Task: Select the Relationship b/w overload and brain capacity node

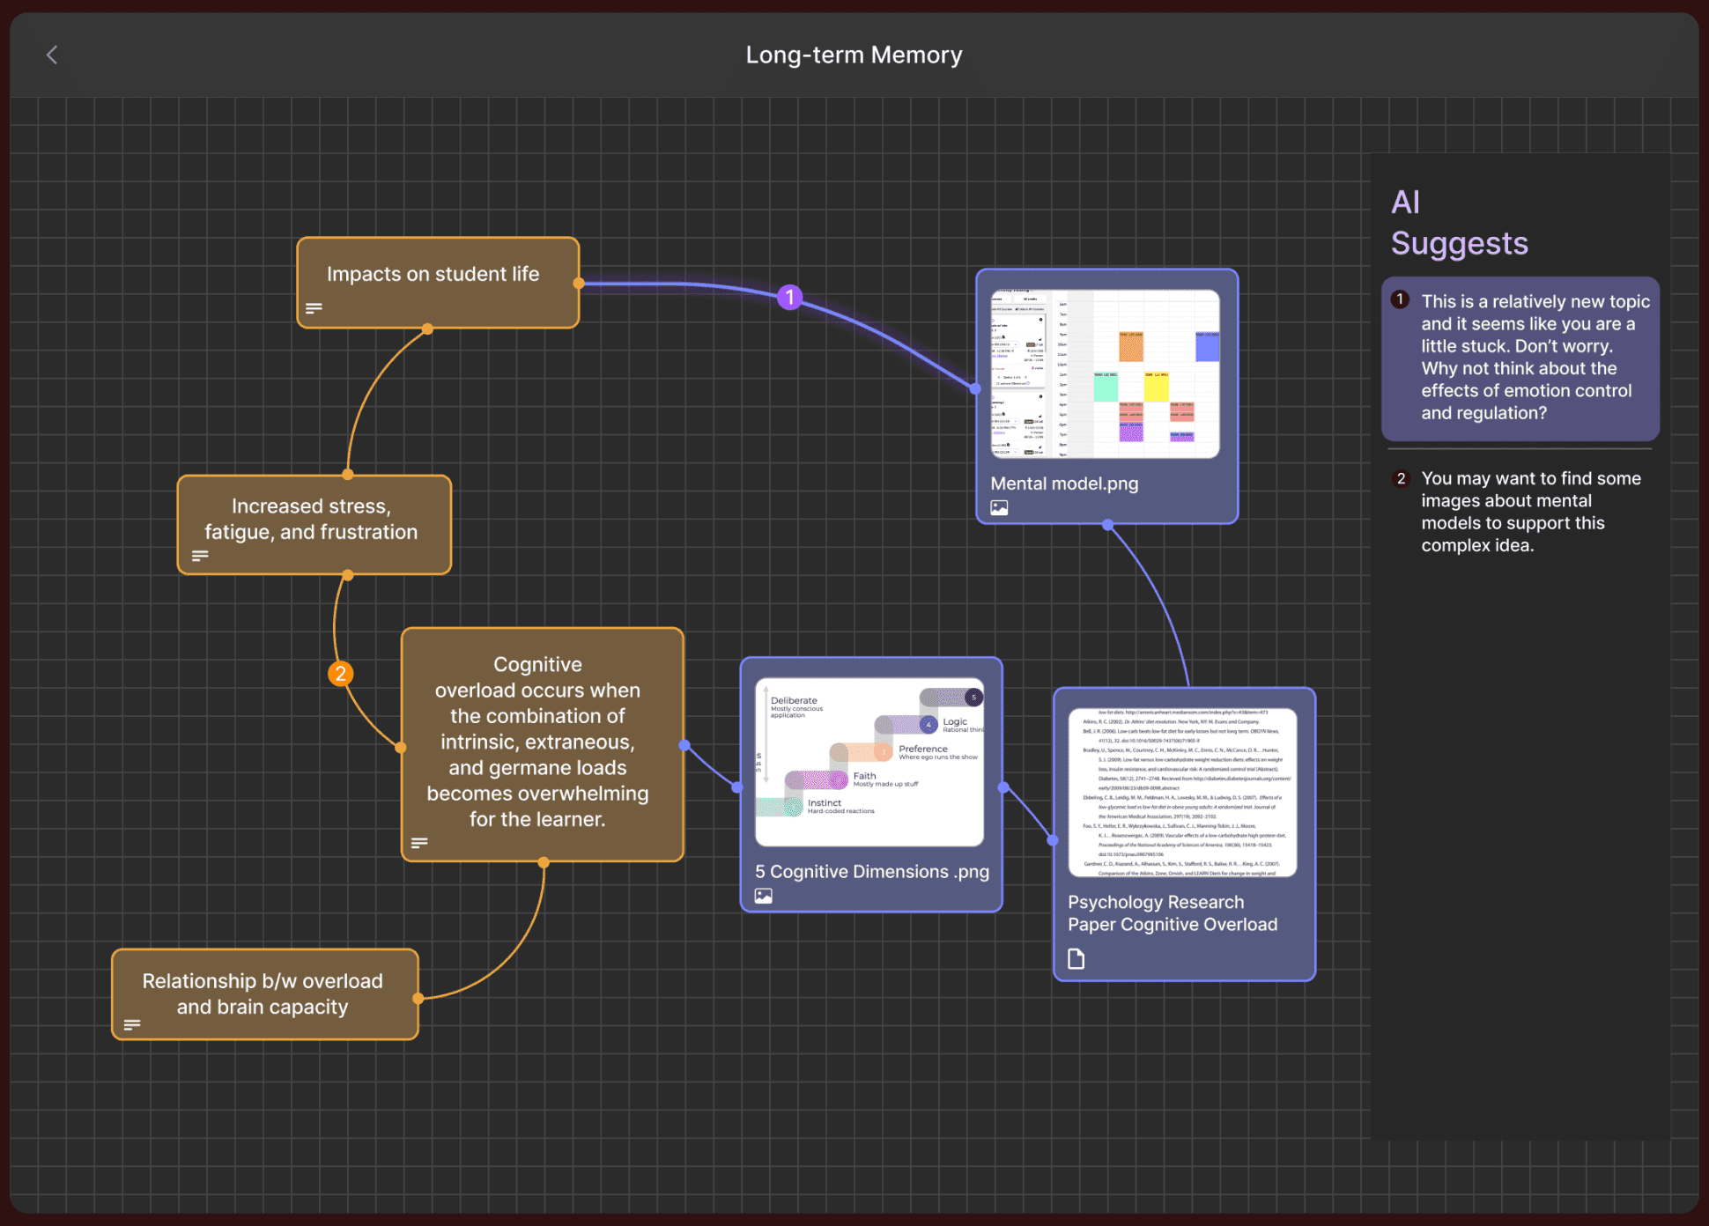Action: point(263,993)
